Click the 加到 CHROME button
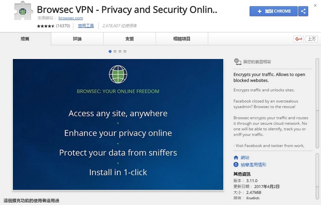The height and width of the screenshot is (205, 321). pos(274,11)
